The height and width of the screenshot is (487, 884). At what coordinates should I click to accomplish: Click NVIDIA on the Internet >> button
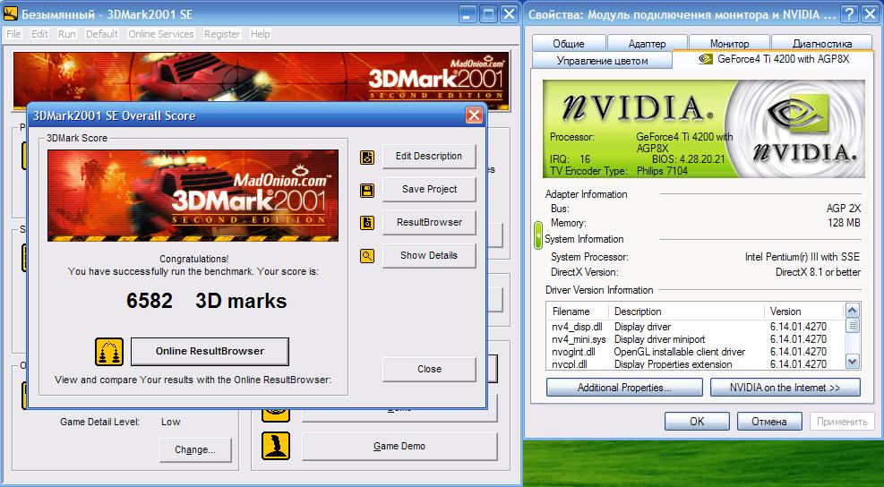pyautogui.click(x=785, y=388)
